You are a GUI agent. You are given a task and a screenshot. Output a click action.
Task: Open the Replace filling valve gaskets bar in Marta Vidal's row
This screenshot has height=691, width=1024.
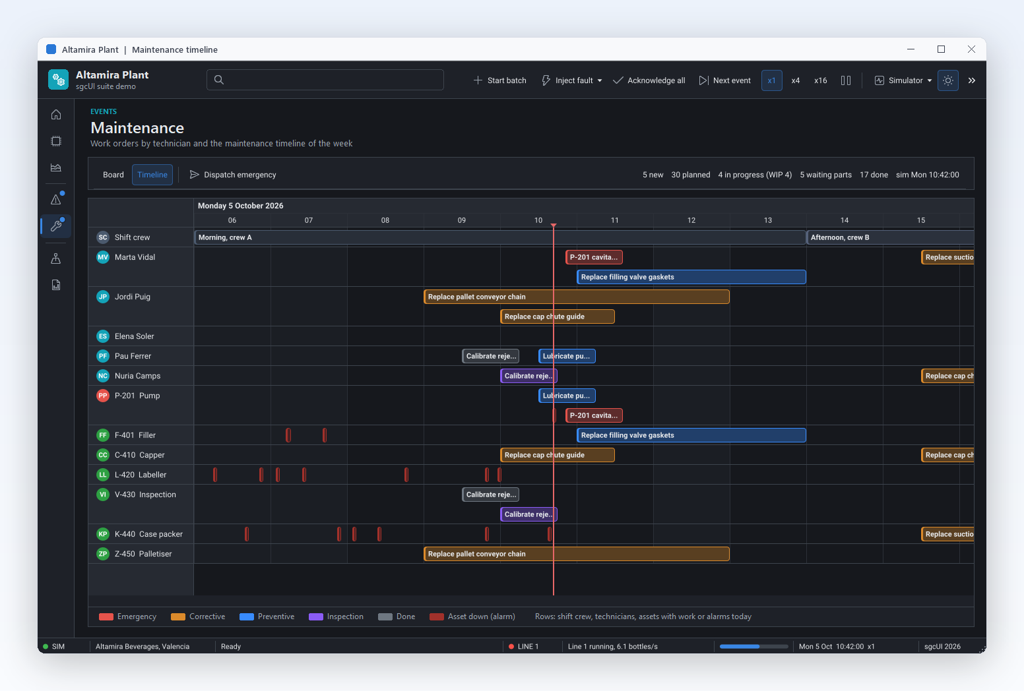[691, 277]
